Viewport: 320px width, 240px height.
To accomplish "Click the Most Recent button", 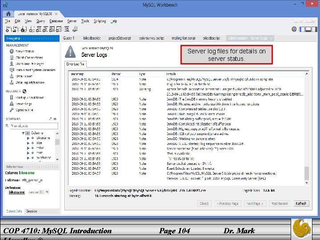I will click(x=280, y=204).
